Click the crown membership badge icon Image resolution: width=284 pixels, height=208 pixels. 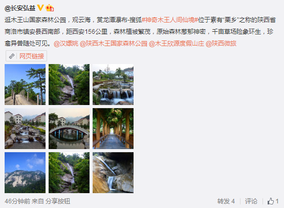pyautogui.click(x=50, y=8)
